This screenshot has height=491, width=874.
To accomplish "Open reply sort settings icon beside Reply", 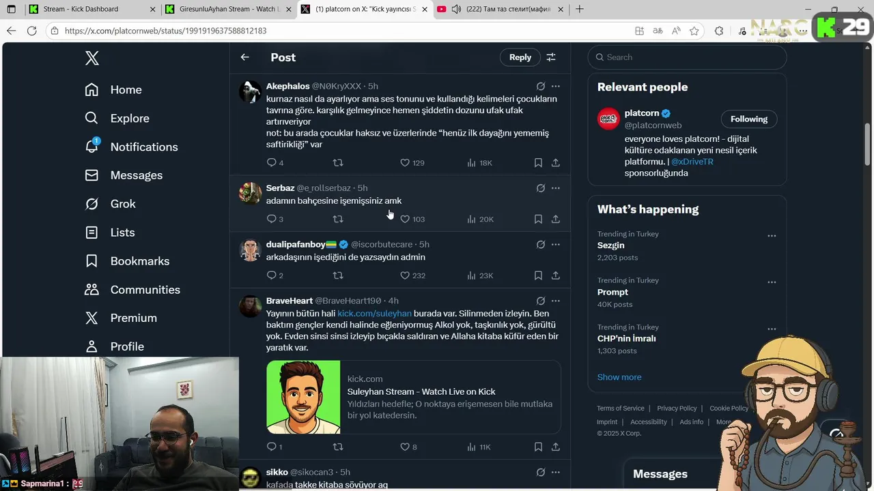I will (x=551, y=57).
